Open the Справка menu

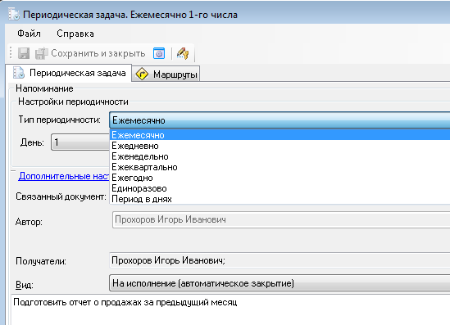point(75,34)
